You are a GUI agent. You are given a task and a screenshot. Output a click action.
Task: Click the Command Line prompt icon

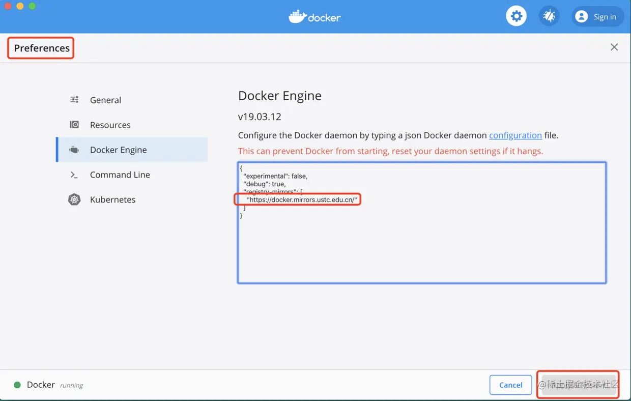(74, 175)
